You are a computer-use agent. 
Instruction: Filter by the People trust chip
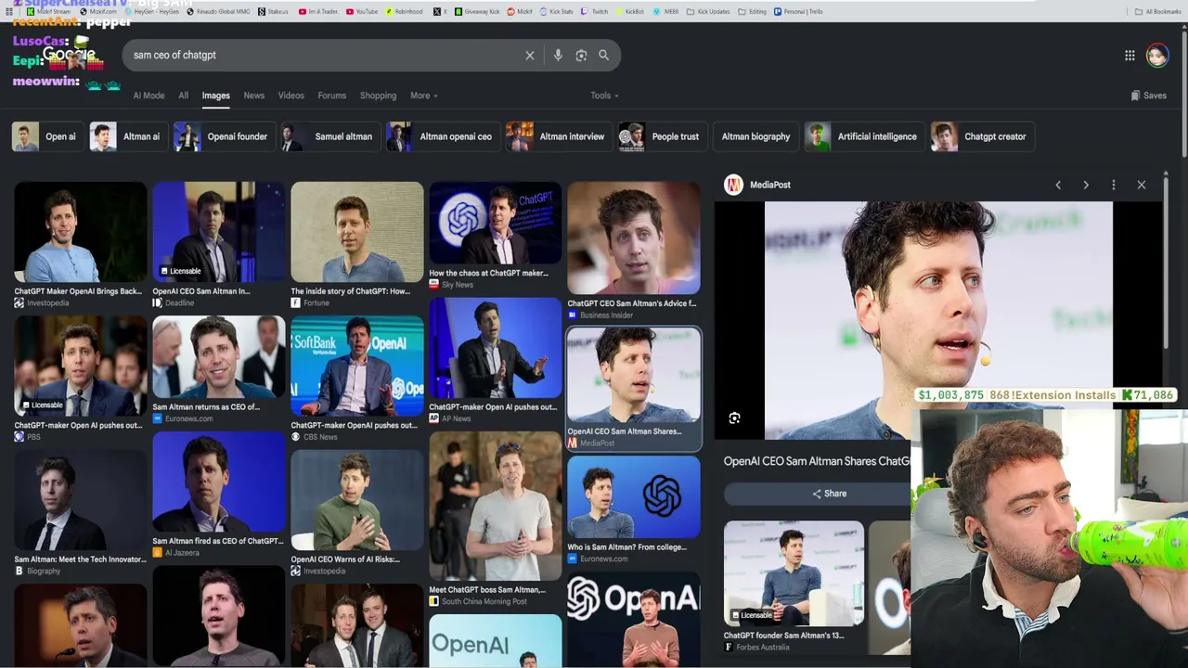point(662,136)
